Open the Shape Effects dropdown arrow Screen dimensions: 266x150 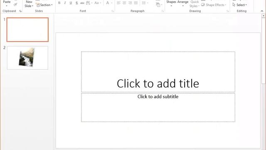(x=225, y=5)
